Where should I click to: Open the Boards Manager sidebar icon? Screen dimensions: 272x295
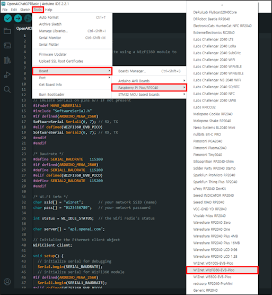click(7, 45)
